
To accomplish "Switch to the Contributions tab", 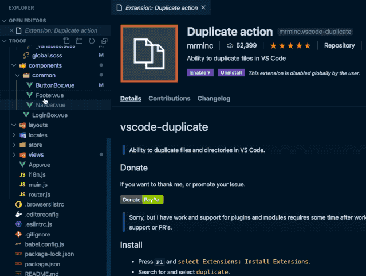I will (169, 98).
